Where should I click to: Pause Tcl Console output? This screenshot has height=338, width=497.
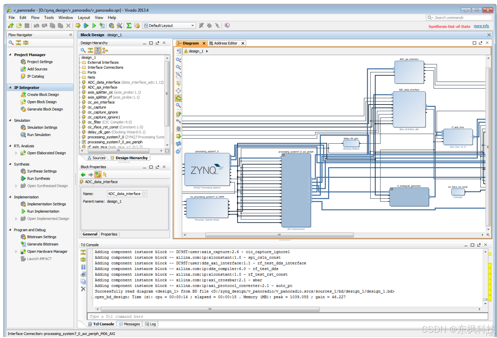point(83,267)
